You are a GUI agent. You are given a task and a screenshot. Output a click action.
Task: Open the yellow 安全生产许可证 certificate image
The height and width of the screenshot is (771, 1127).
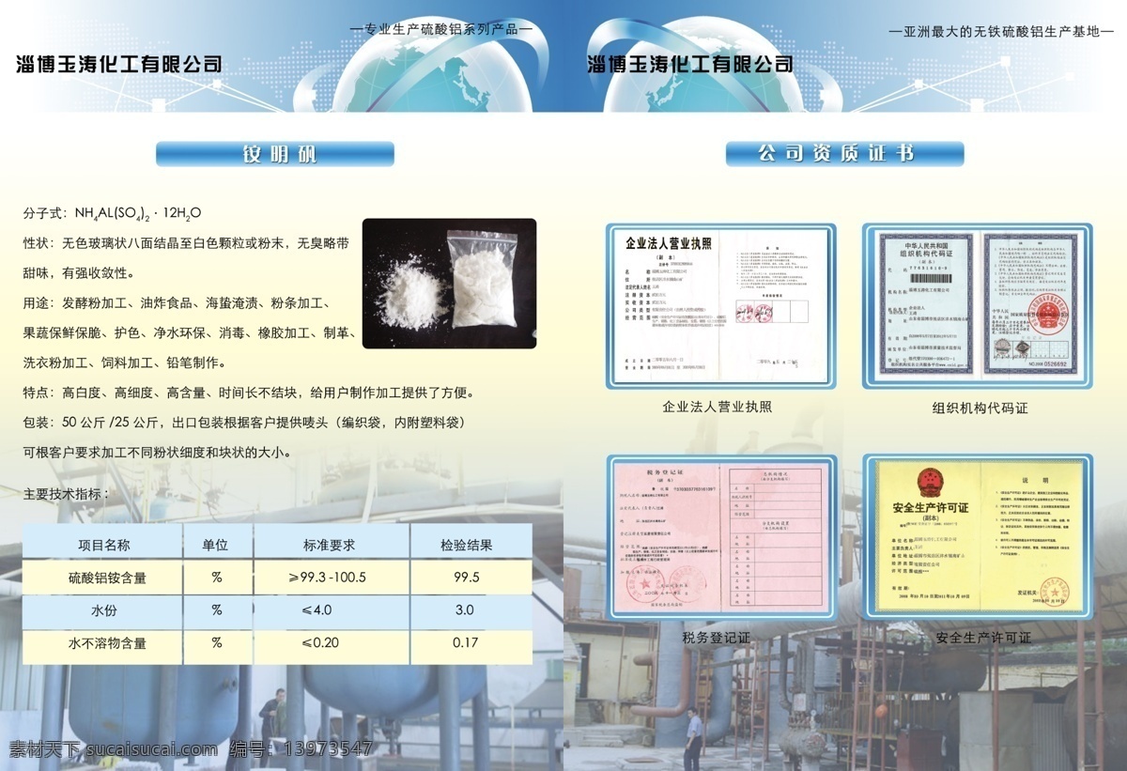pos(977,536)
